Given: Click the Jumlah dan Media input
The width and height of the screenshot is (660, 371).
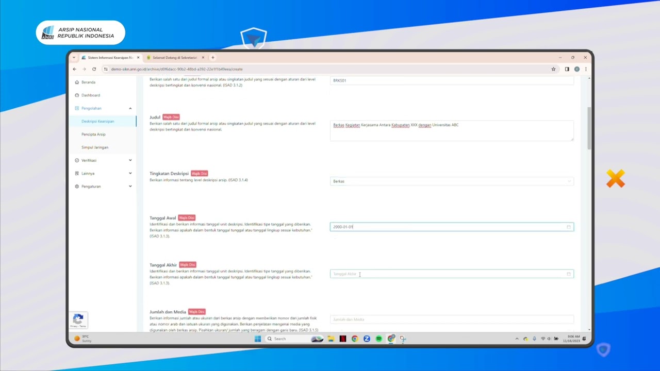Looking at the screenshot, I should tap(452, 319).
